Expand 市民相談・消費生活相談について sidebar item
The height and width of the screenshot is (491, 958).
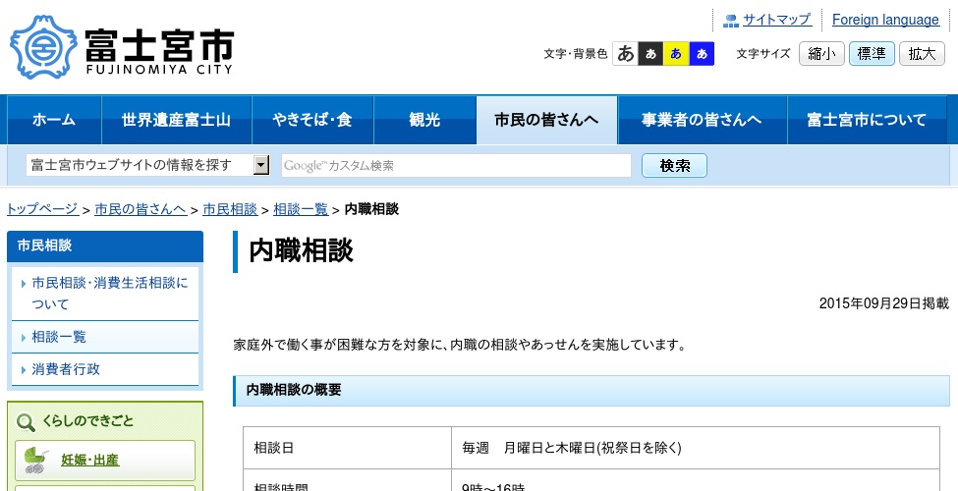[x=109, y=293]
